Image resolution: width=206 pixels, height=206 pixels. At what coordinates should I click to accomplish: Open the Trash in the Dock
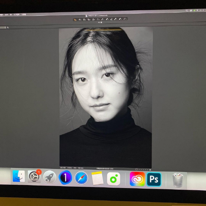[x=177, y=180]
